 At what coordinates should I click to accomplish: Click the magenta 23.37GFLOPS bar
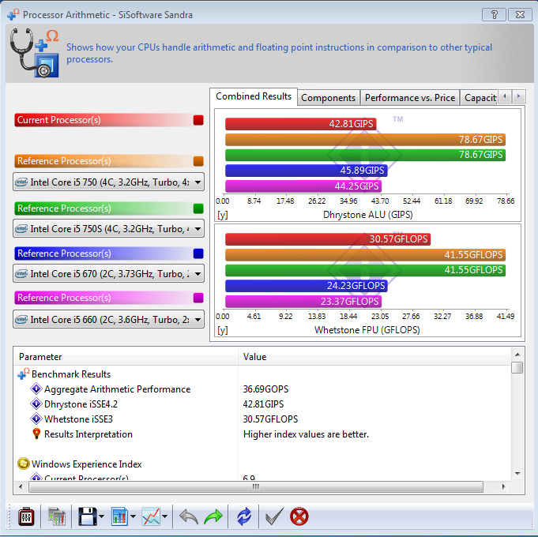tap(303, 302)
